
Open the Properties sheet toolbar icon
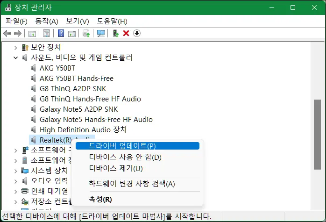pos(46,33)
